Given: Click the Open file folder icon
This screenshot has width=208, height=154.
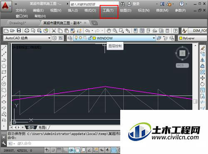Looking at the screenshot, I should 12,31.
